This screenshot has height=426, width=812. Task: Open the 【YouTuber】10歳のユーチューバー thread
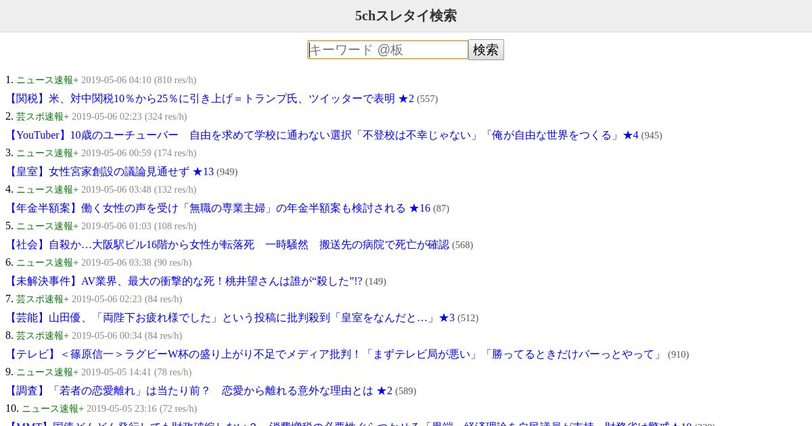pyautogui.click(x=322, y=135)
